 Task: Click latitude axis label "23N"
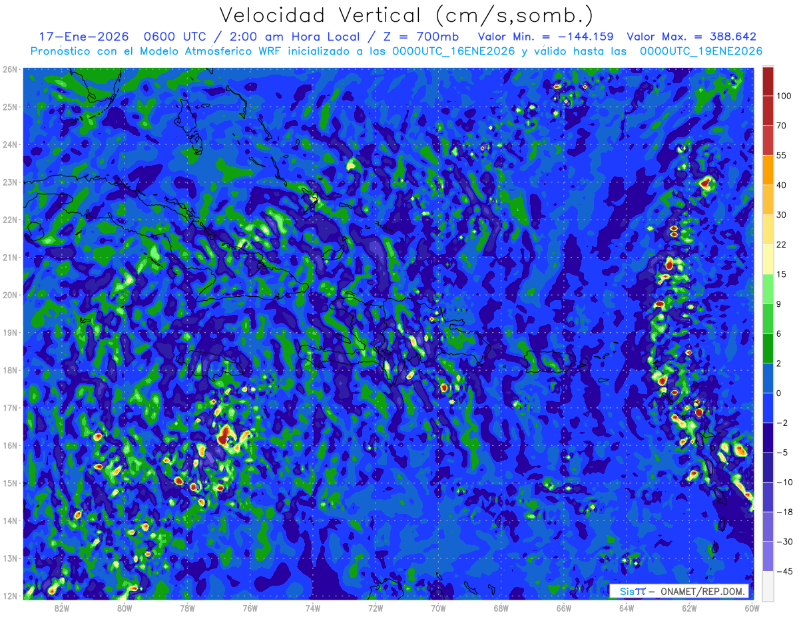10,182
